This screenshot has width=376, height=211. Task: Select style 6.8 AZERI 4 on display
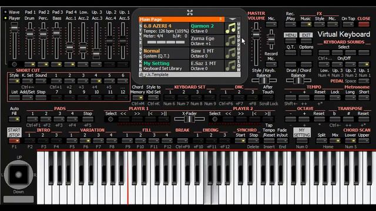(166, 35)
